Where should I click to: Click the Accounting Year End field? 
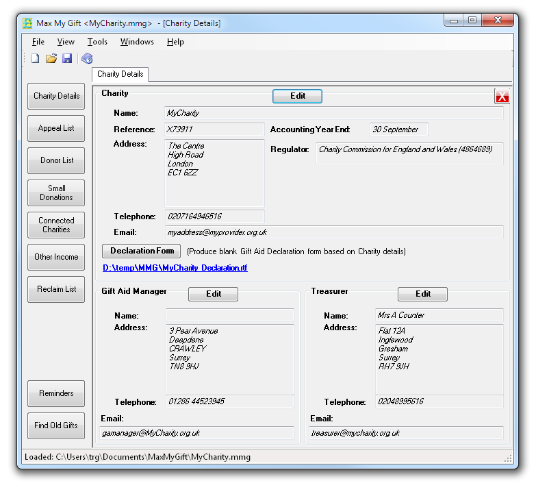[399, 129]
